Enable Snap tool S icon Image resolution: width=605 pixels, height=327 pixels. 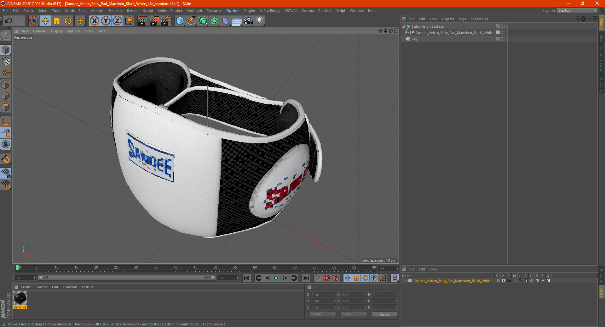tap(6, 145)
